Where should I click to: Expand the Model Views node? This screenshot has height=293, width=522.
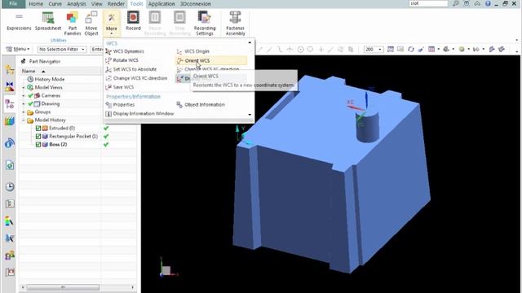(x=24, y=88)
